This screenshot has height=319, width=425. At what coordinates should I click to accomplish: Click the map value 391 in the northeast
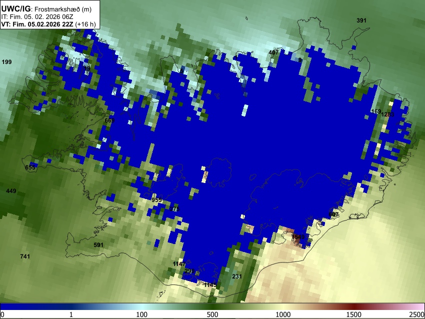pos(361,20)
